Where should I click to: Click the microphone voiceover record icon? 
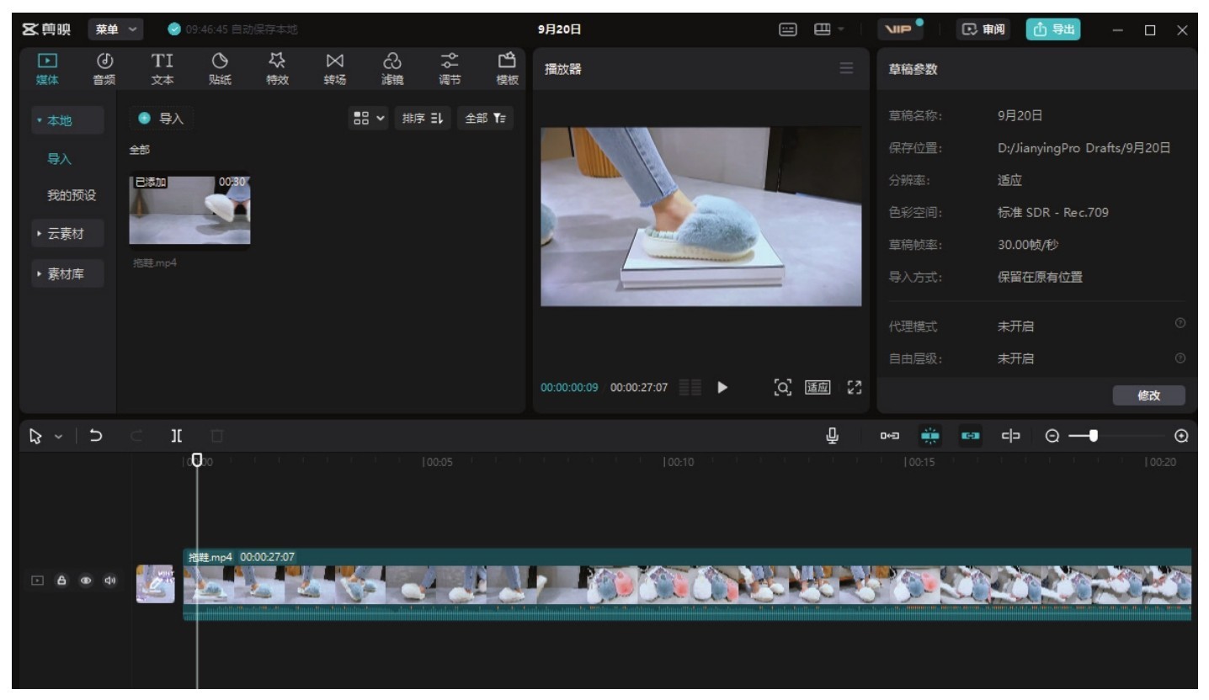(x=832, y=435)
